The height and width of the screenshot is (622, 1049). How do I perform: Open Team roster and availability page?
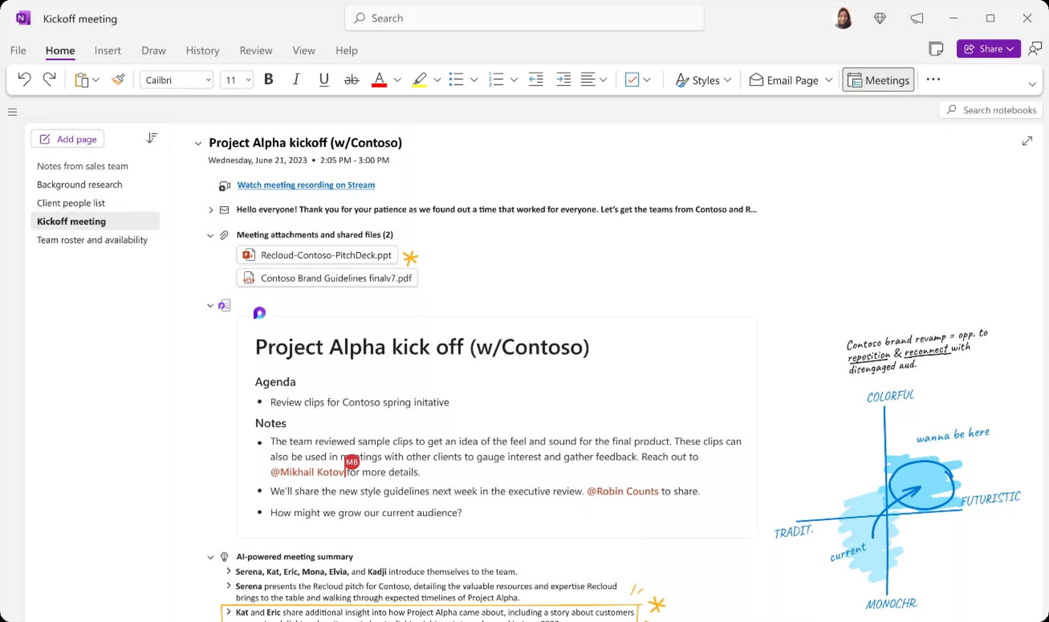coord(92,240)
